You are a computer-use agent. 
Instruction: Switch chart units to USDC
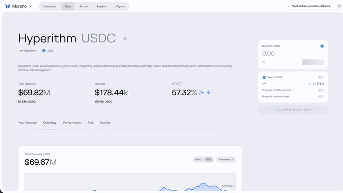(x=198, y=159)
